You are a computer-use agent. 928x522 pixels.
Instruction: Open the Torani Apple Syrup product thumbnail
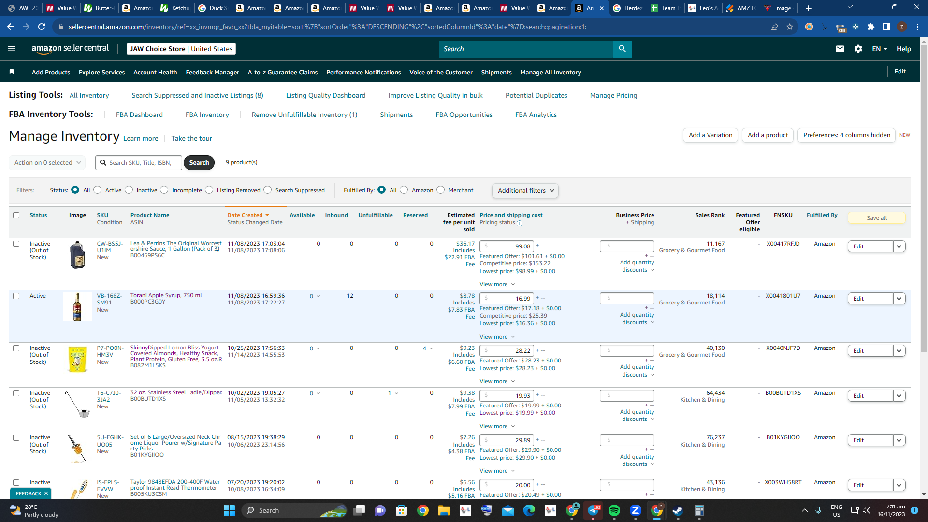coord(77,307)
